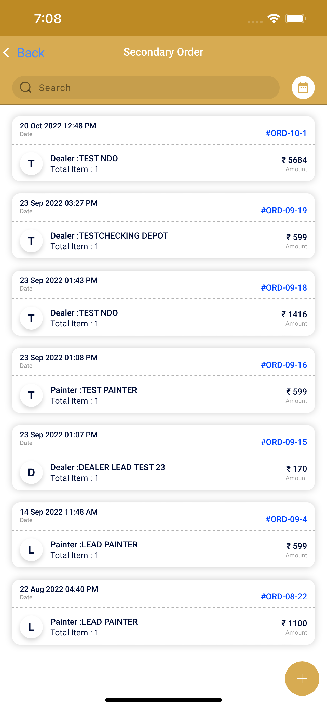The image size is (327, 708).
Task: Click the search magnifier icon
Action: pos(25,88)
